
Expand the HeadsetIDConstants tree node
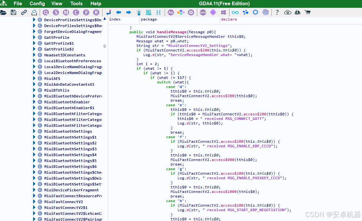click(34, 55)
